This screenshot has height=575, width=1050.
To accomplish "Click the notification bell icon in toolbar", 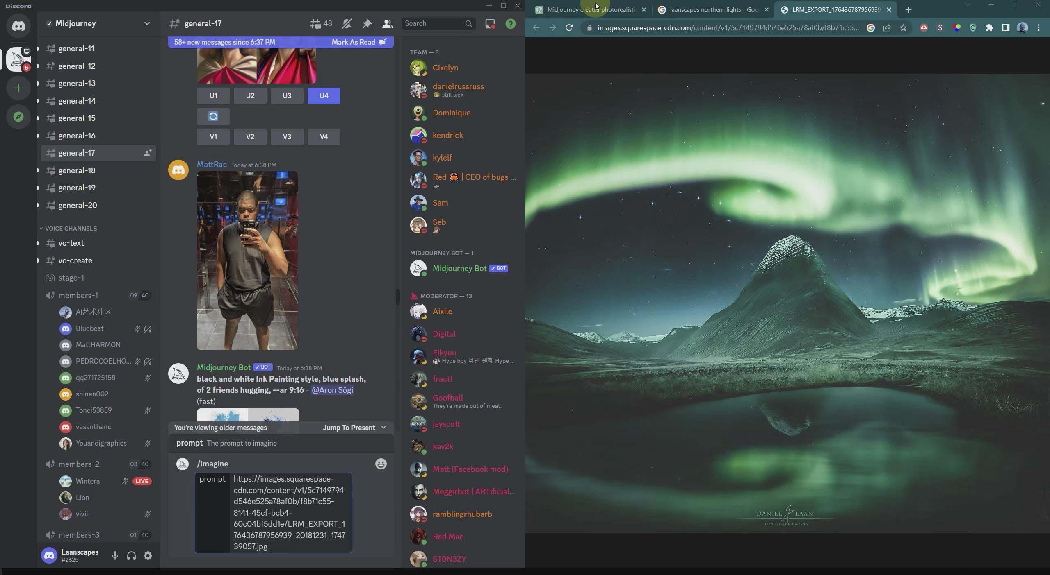I will click(x=347, y=23).
